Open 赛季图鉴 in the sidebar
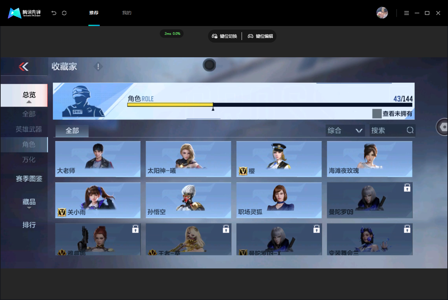448x300 pixels. pos(29,179)
